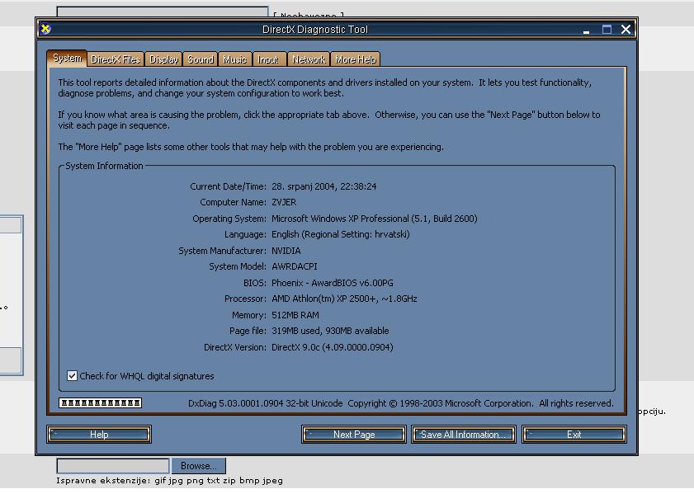694x494 pixels.
Task: Select the Sound tab
Action: click(x=201, y=59)
